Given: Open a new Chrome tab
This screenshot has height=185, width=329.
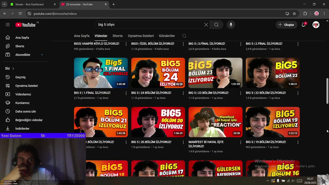Looking at the screenshot, I should click(x=114, y=4).
